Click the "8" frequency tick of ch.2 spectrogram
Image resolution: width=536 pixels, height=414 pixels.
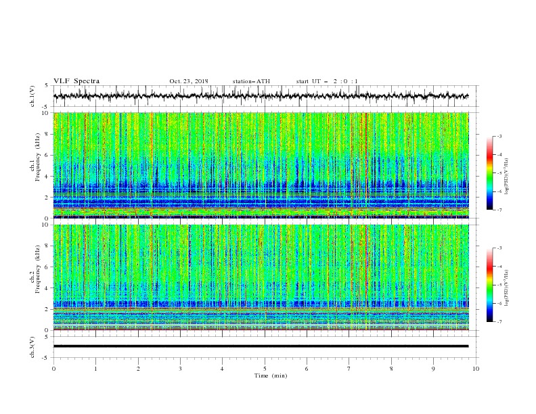pos(47,246)
